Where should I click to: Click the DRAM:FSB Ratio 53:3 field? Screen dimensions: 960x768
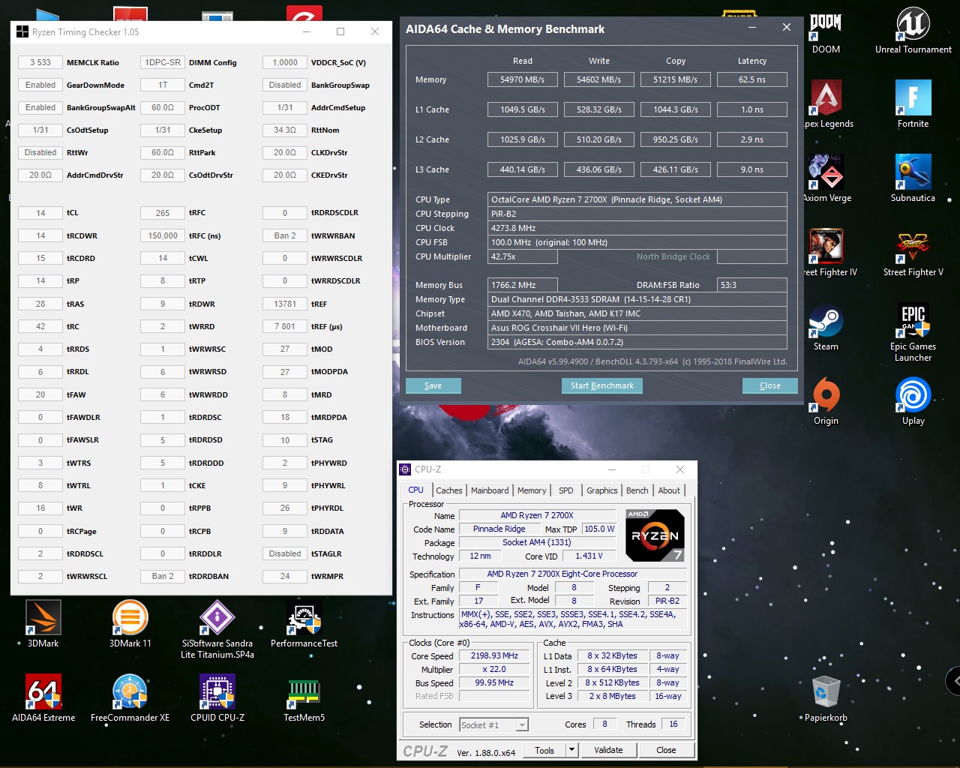[752, 285]
